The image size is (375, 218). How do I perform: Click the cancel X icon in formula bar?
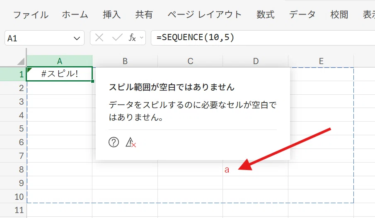point(99,38)
